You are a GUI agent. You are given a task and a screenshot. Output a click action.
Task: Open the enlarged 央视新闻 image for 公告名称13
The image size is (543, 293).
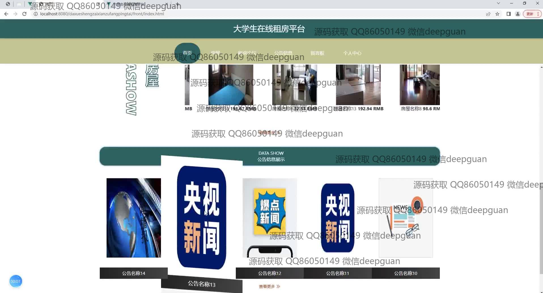coord(201,217)
